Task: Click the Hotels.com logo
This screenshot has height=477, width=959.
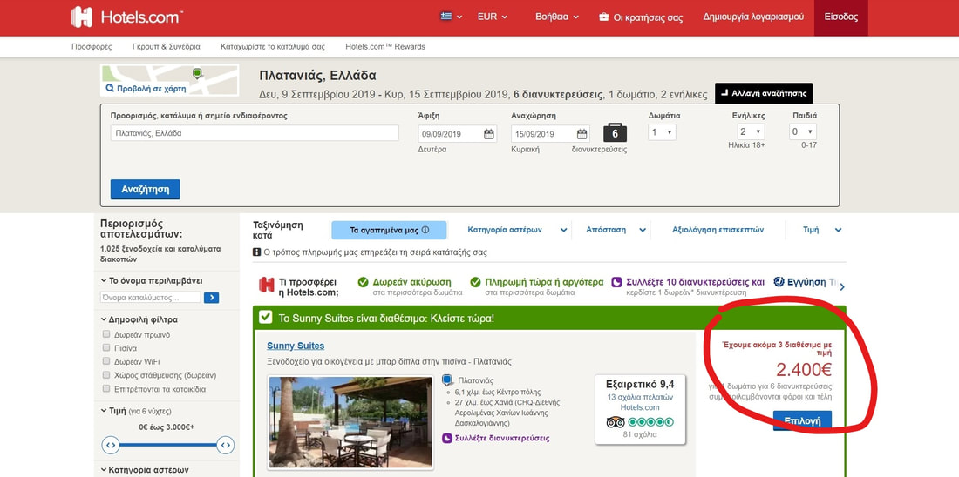Action: point(127,17)
